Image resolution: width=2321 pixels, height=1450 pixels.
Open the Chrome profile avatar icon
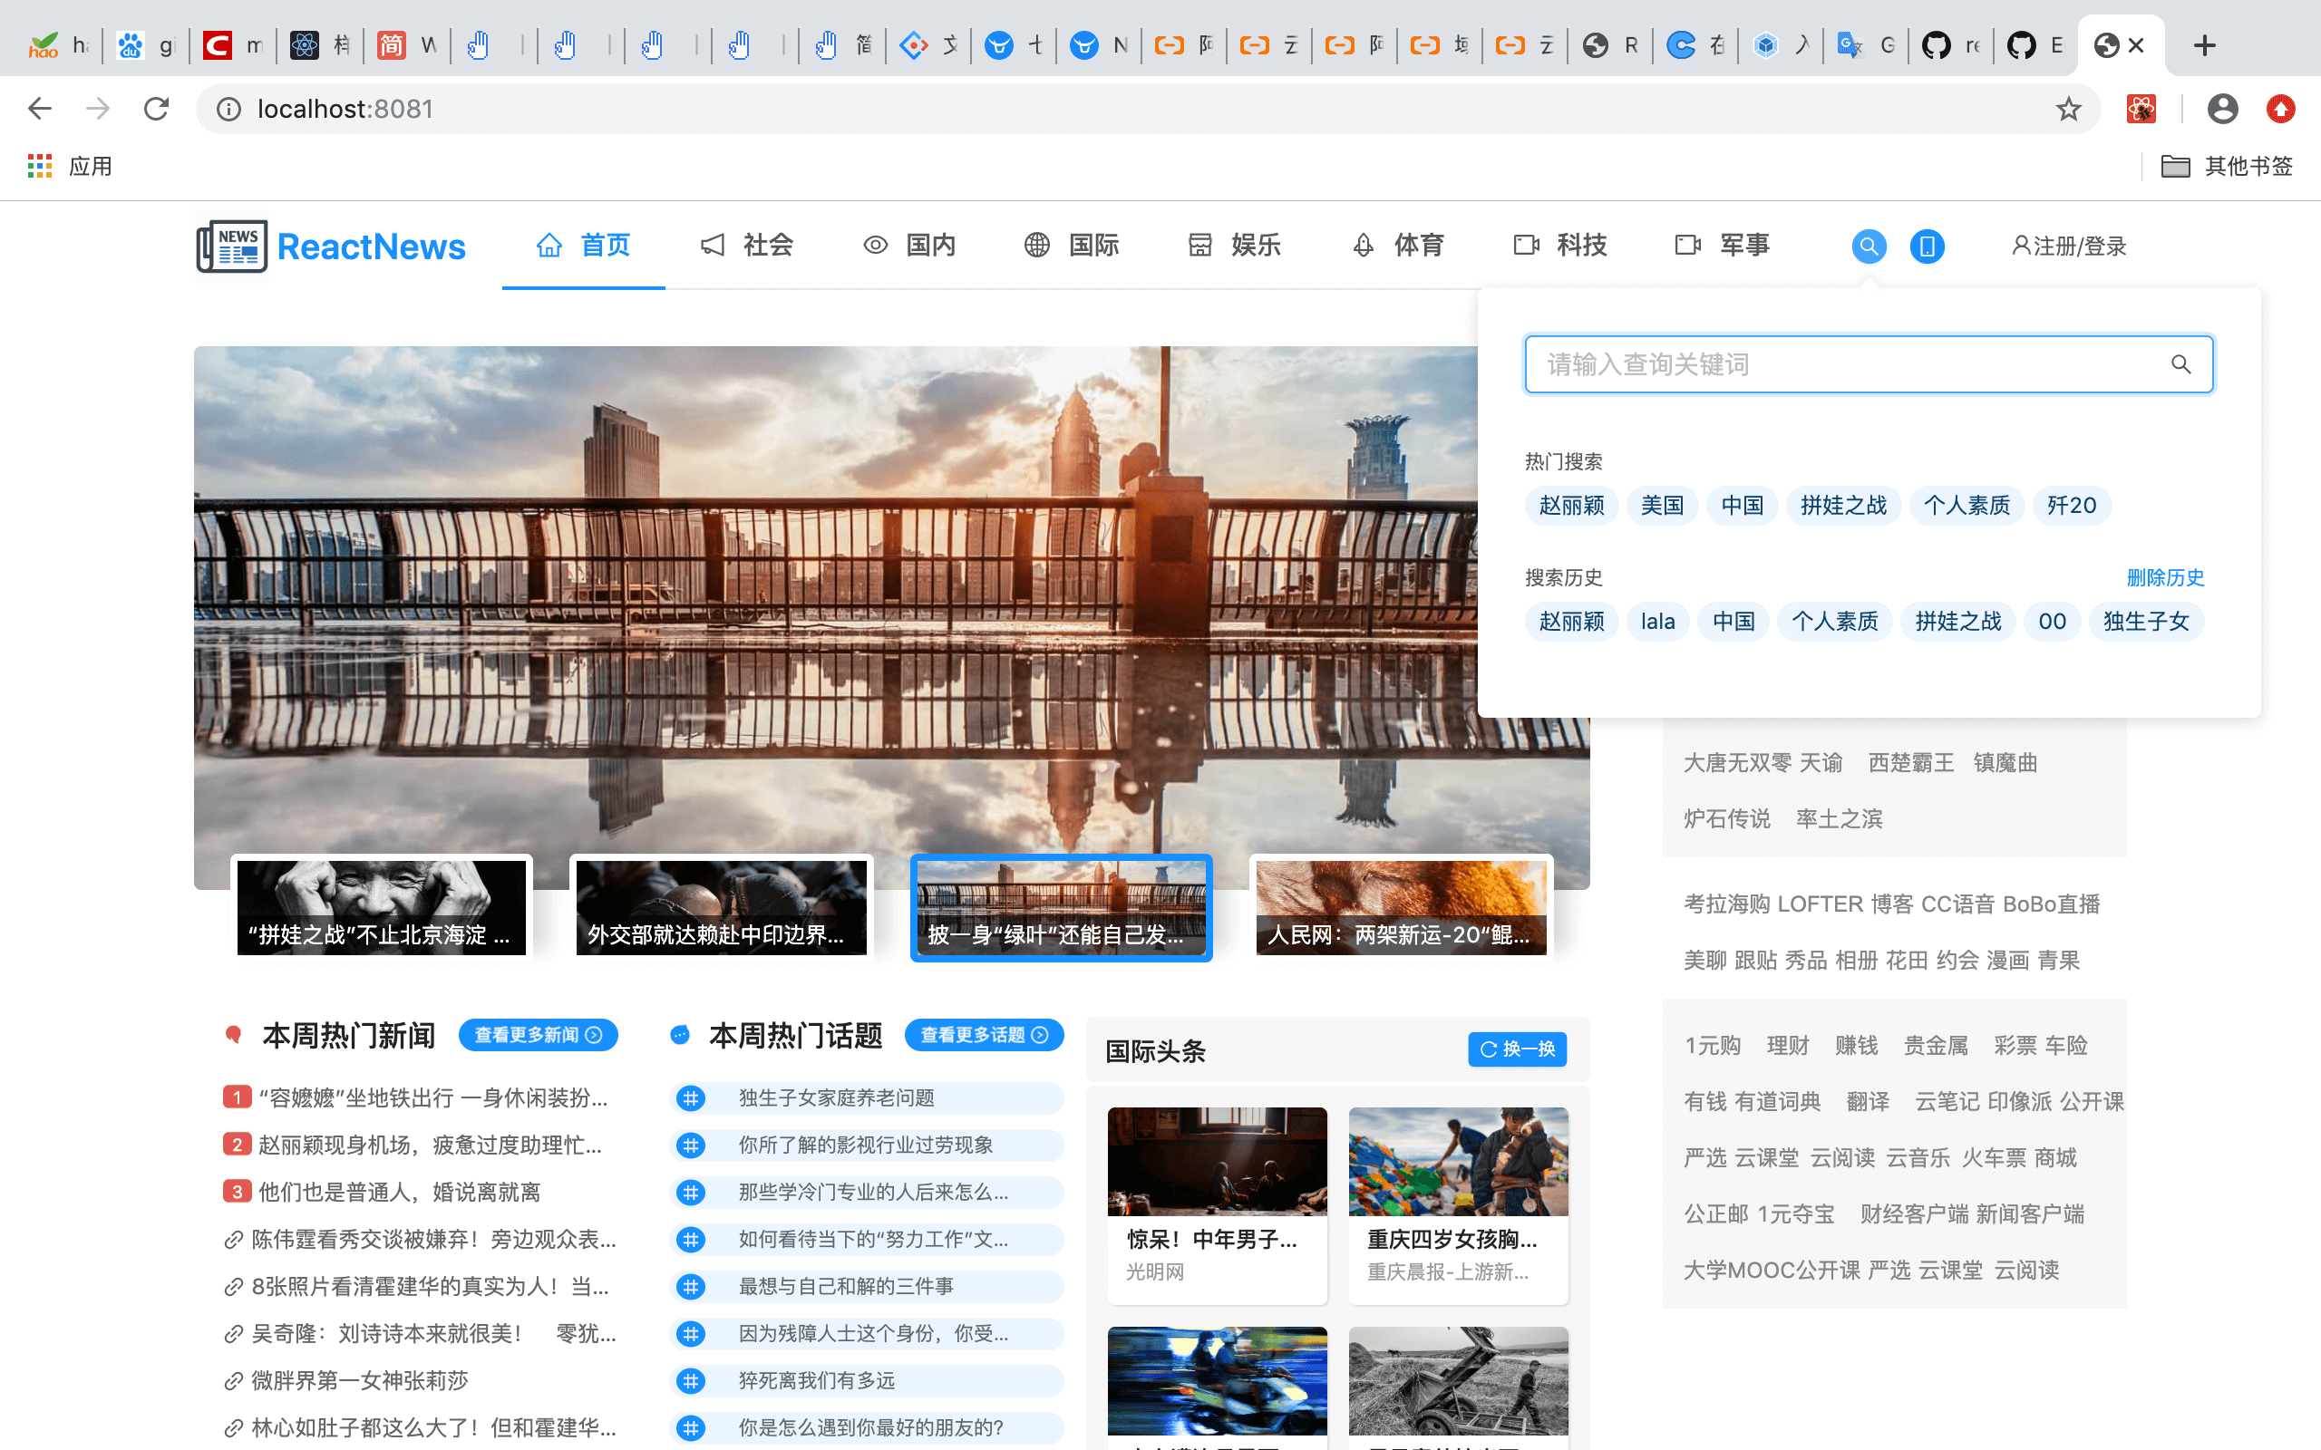[x=2221, y=110]
